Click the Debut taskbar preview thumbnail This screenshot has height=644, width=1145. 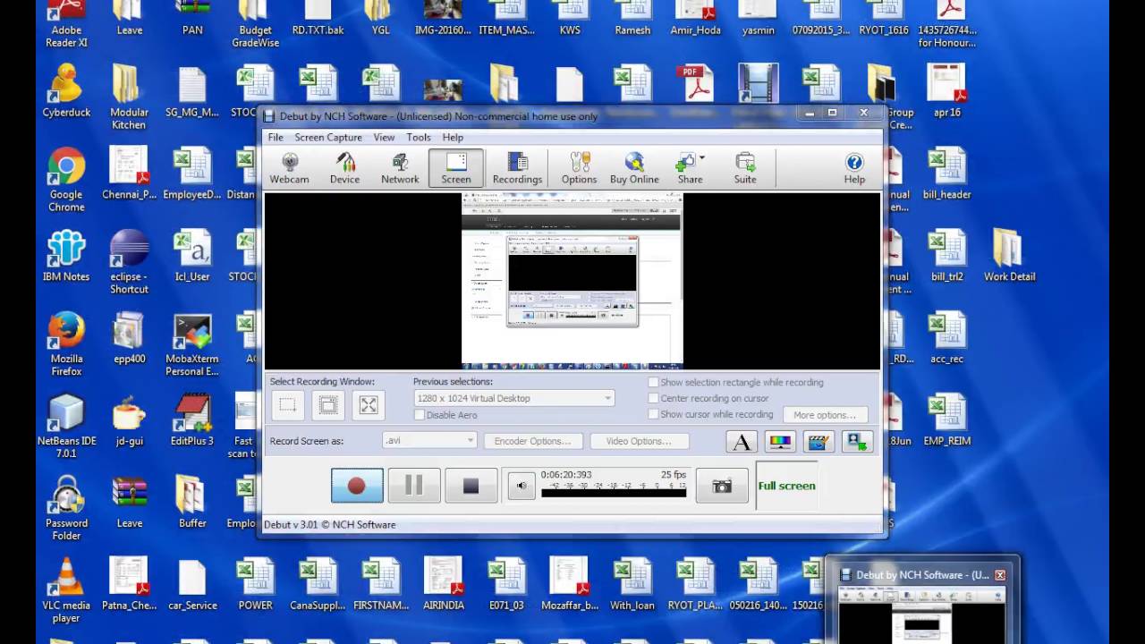[x=922, y=616]
